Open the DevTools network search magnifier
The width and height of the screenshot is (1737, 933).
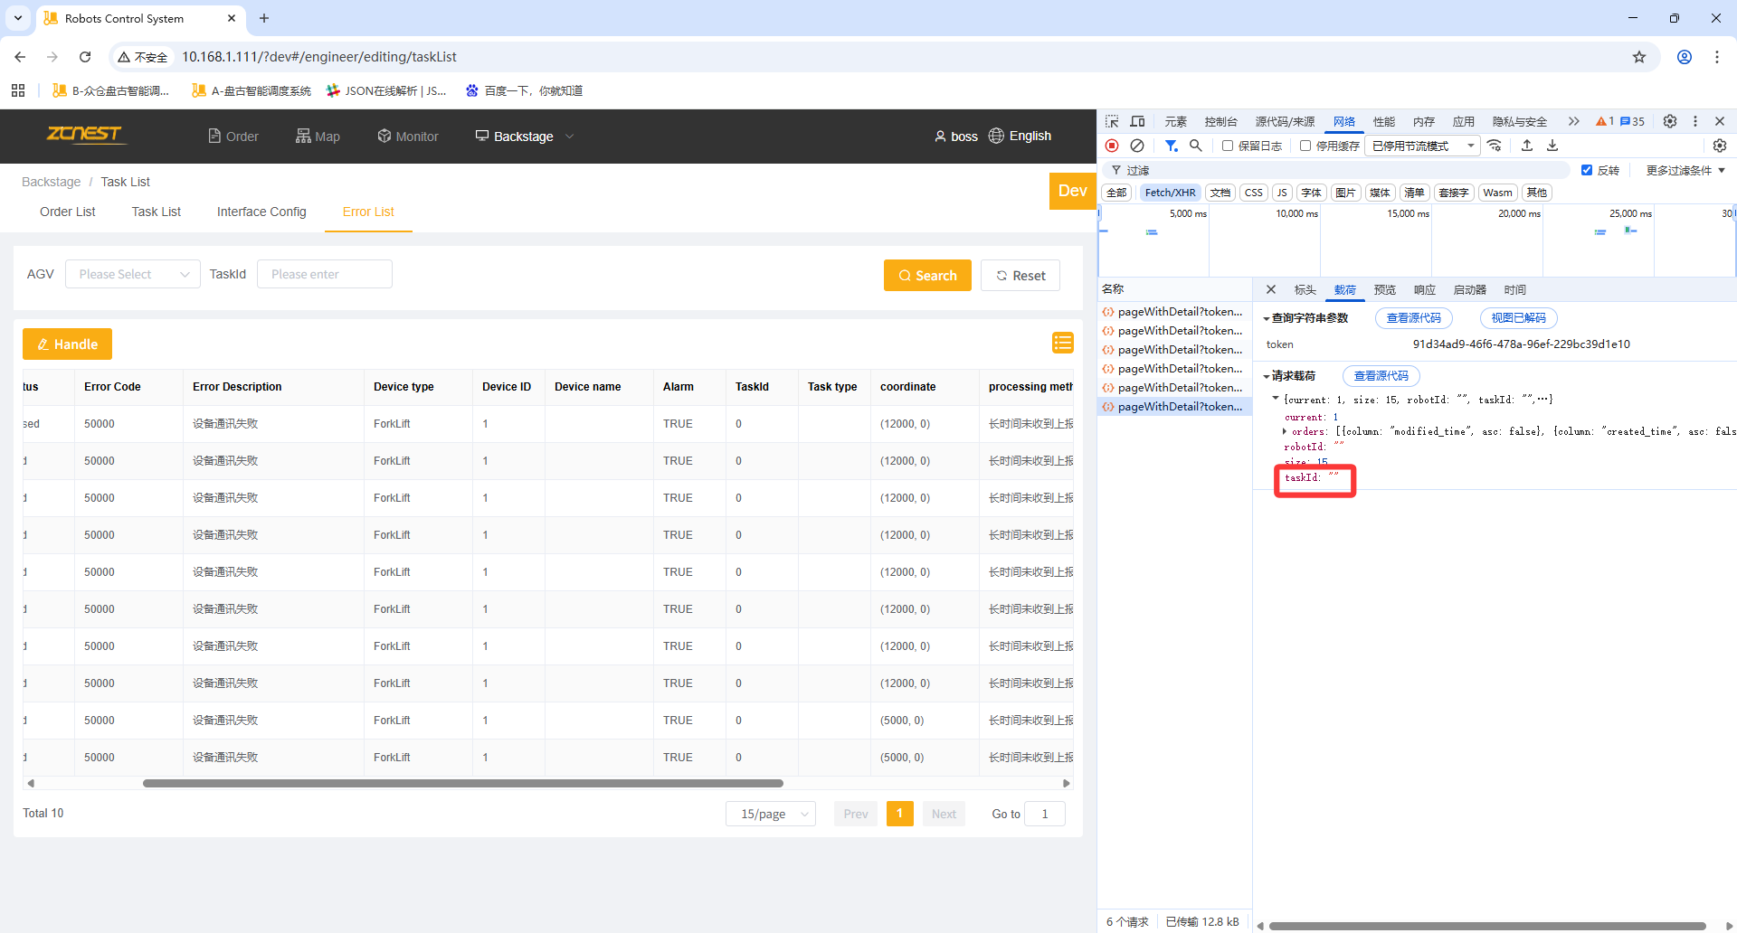pos(1195,146)
